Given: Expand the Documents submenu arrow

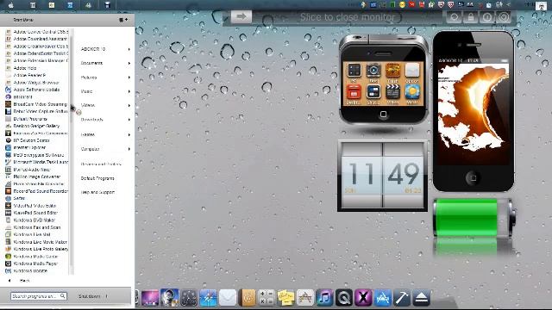Looking at the screenshot, I should click(x=129, y=63).
